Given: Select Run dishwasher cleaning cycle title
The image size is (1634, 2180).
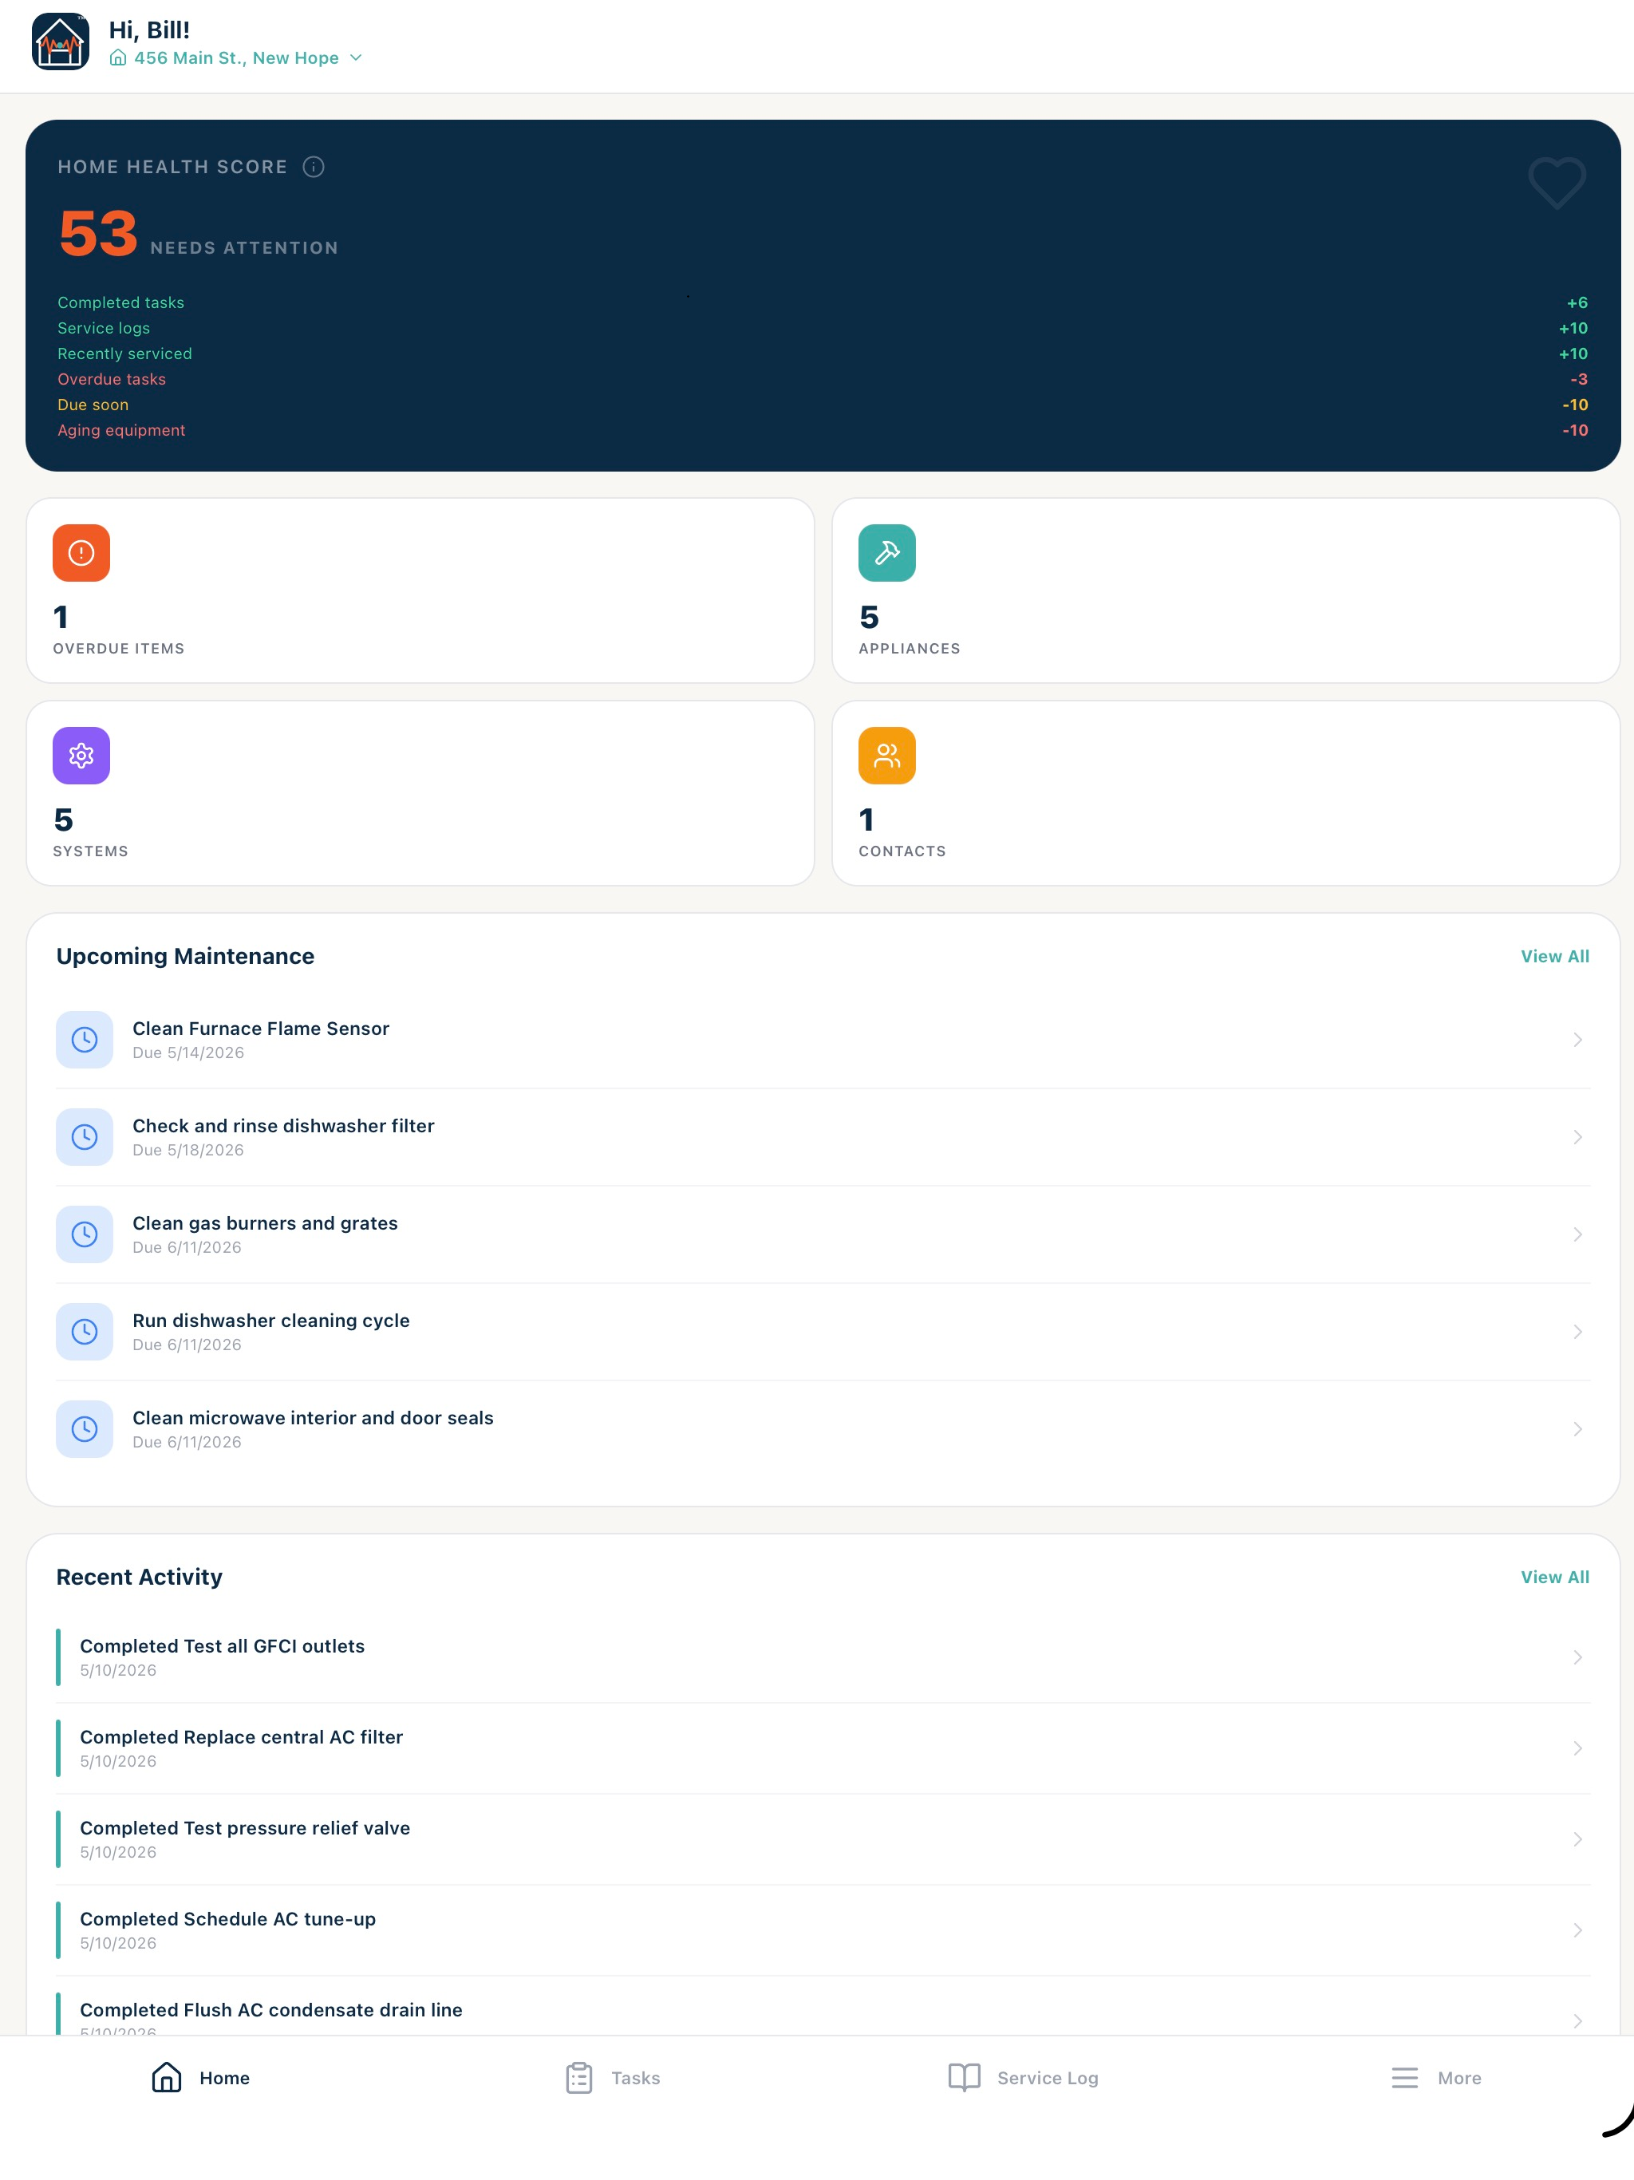Looking at the screenshot, I should click(x=271, y=1321).
